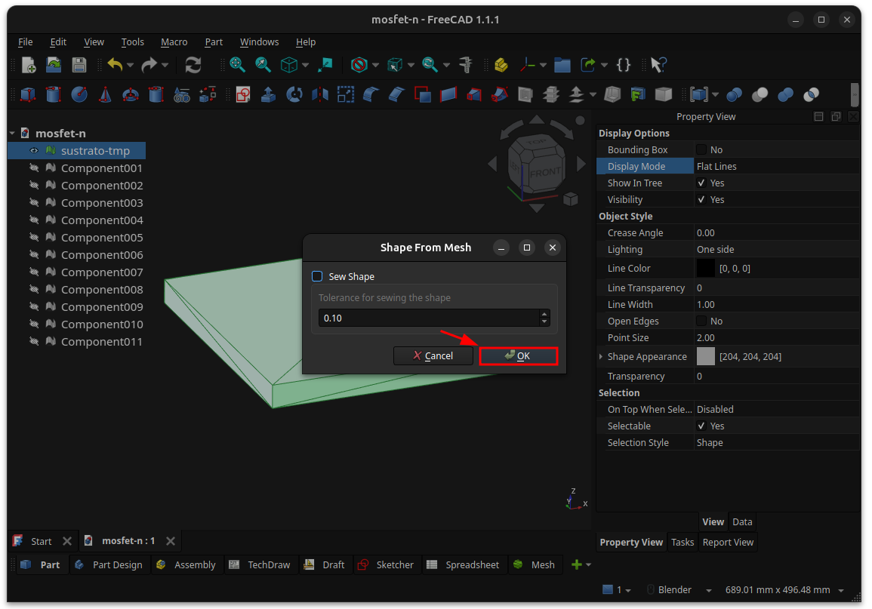The width and height of the screenshot is (872, 609).
Task: Switch to the Mesh workbench tab
Action: click(x=535, y=565)
